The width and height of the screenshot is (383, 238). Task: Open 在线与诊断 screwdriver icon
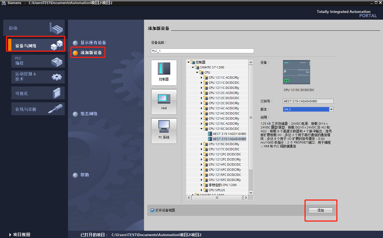[55, 109]
